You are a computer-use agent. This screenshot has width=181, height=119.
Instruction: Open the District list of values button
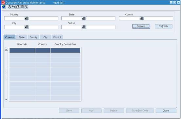[x=84, y=27]
